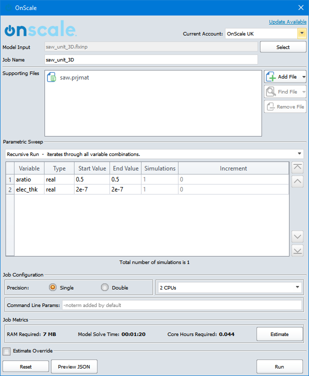The width and height of the screenshot is (309, 376).
Task: Move row to top arrow button
Action: pos(297,167)
